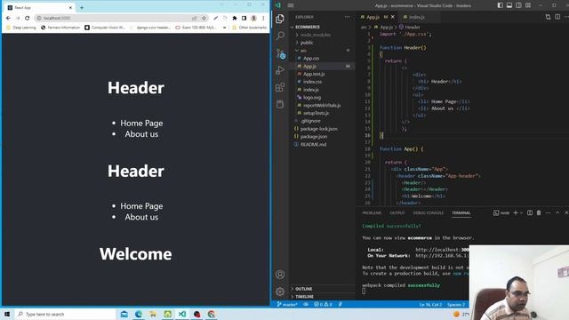Toggle the primary side bar layout icon
The image size is (569, 320).
[x=500, y=5]
